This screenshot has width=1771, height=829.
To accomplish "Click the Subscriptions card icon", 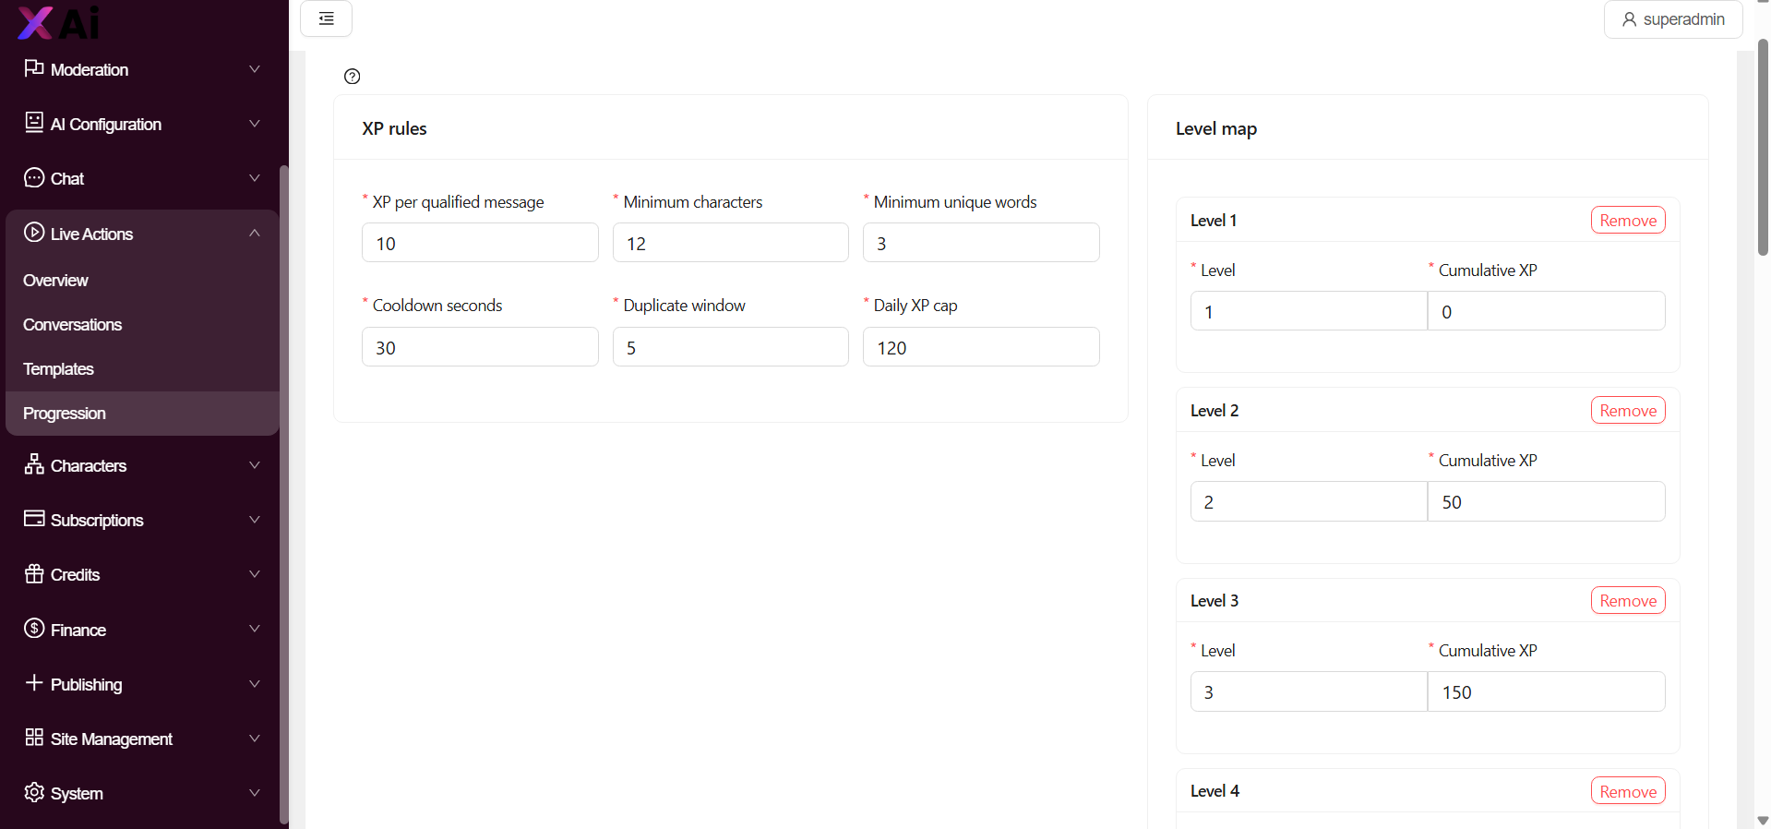I will (34, 519).
